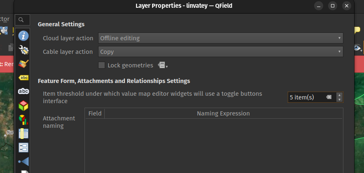Open the Information tab icon
364x173 pixels.
(x=23, y=36)
